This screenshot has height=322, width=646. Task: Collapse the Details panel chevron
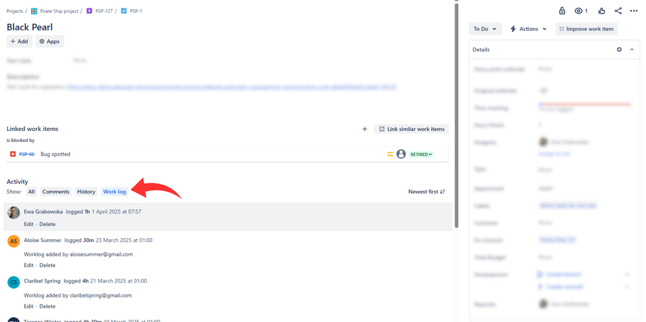pyautogui.click(x=632, y=49)
